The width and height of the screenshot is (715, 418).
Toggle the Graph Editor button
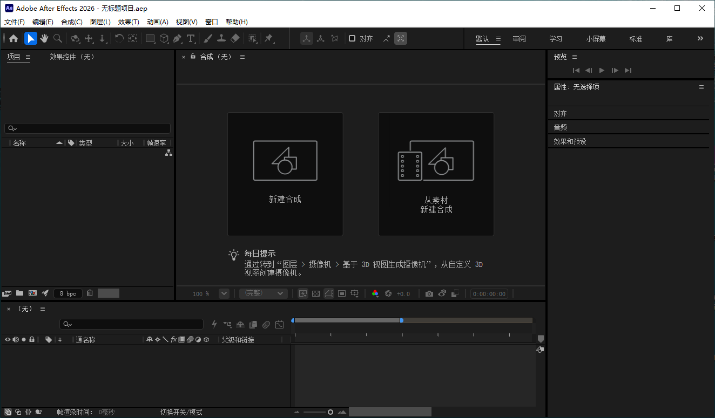pyautogui.click(x=279, y=324)
